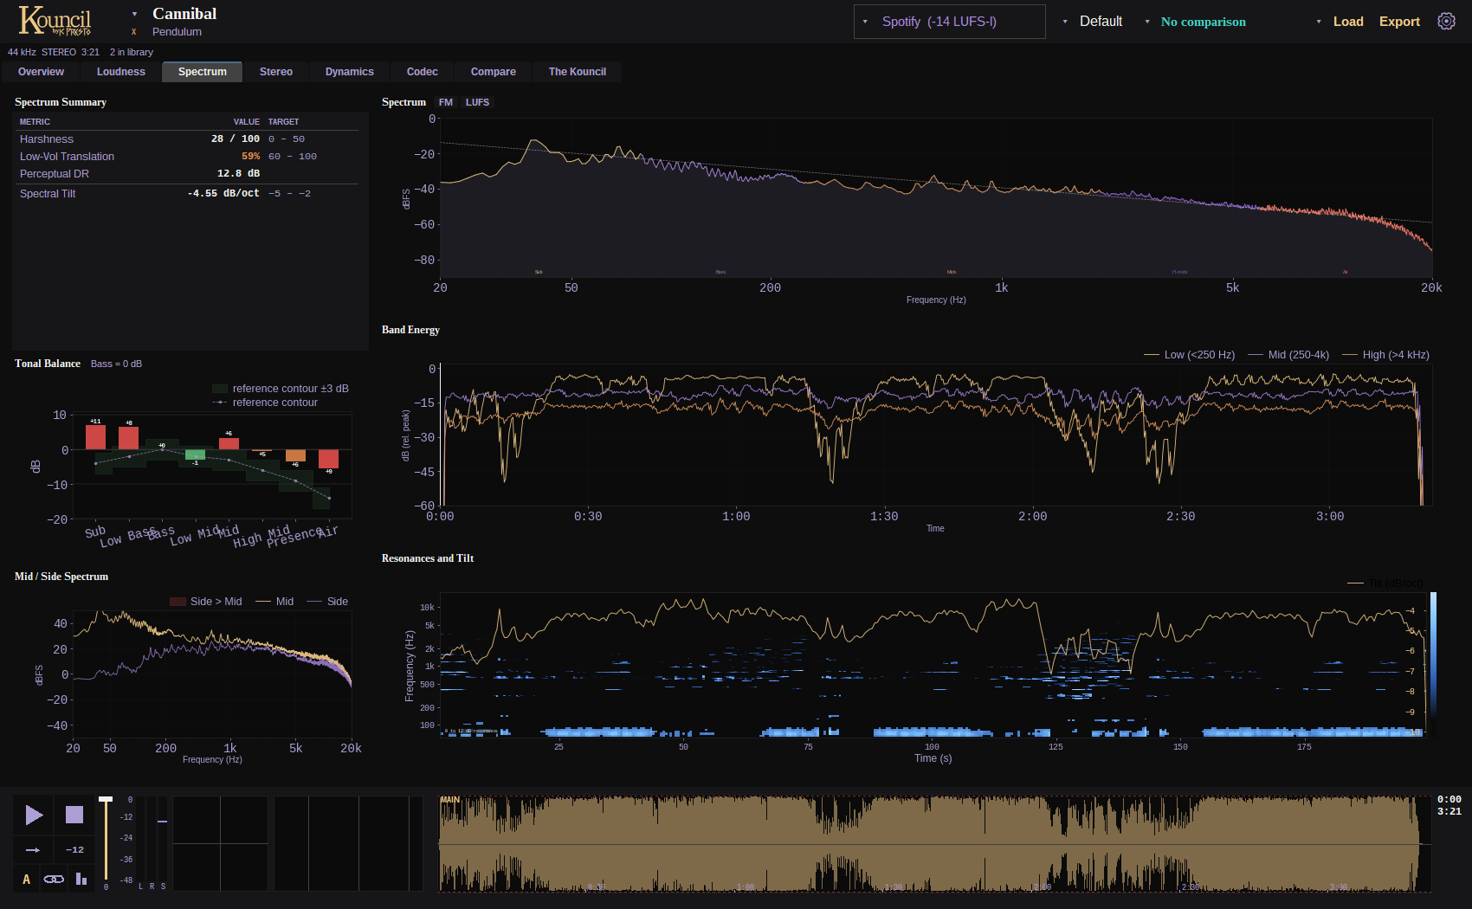Switch to the Loudness tab

click(121, 72)
